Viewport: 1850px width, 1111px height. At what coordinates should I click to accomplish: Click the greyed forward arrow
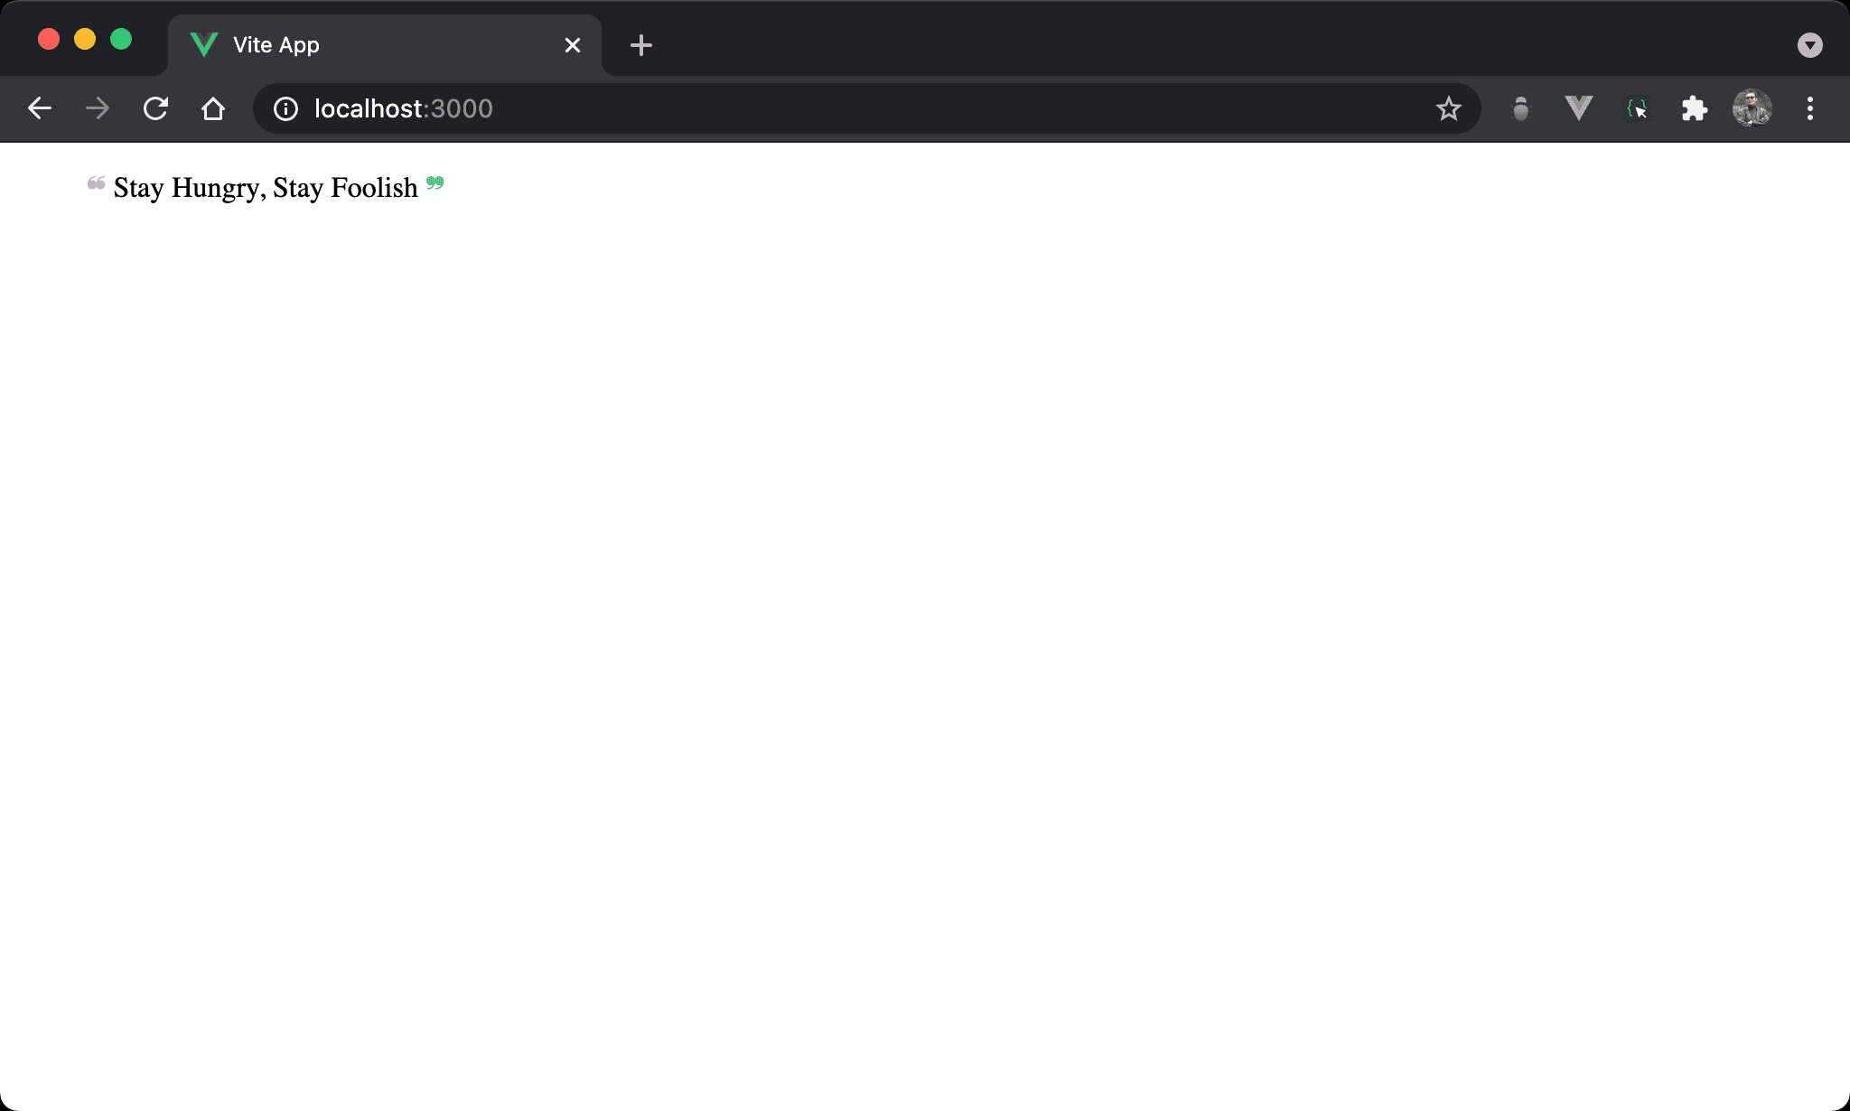[98, 108]
